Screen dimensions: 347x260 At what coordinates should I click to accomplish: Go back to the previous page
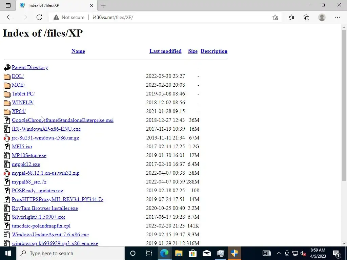pos(9,17)
